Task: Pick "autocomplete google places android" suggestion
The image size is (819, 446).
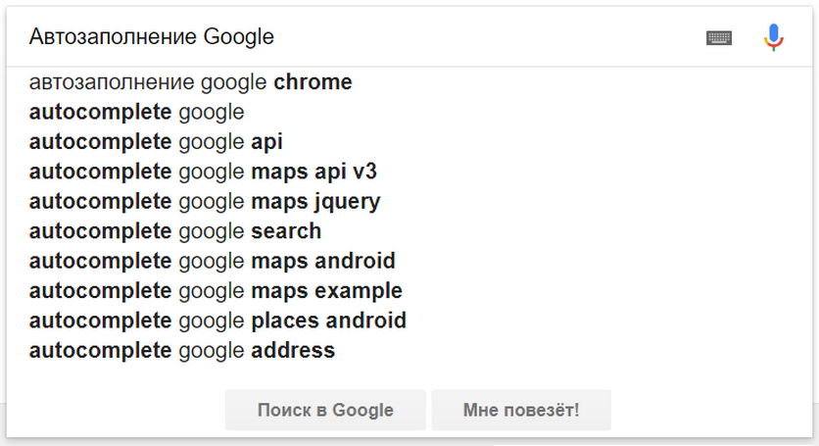Action: [217, 321]
